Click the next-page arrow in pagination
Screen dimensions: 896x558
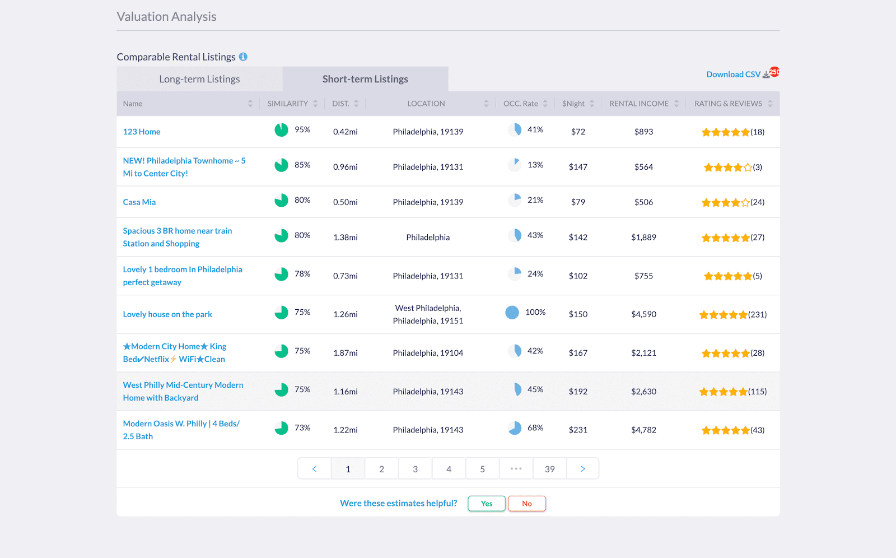582,468
